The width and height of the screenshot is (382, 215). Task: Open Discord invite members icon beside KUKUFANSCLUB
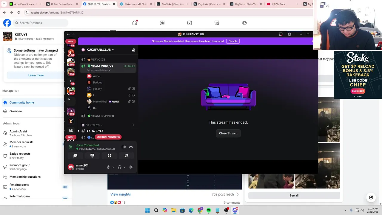[x=133, y=50]
